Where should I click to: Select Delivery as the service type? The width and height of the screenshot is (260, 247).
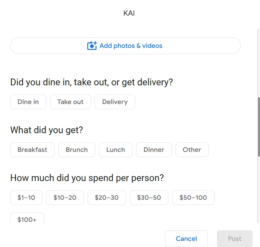[115, 102]
